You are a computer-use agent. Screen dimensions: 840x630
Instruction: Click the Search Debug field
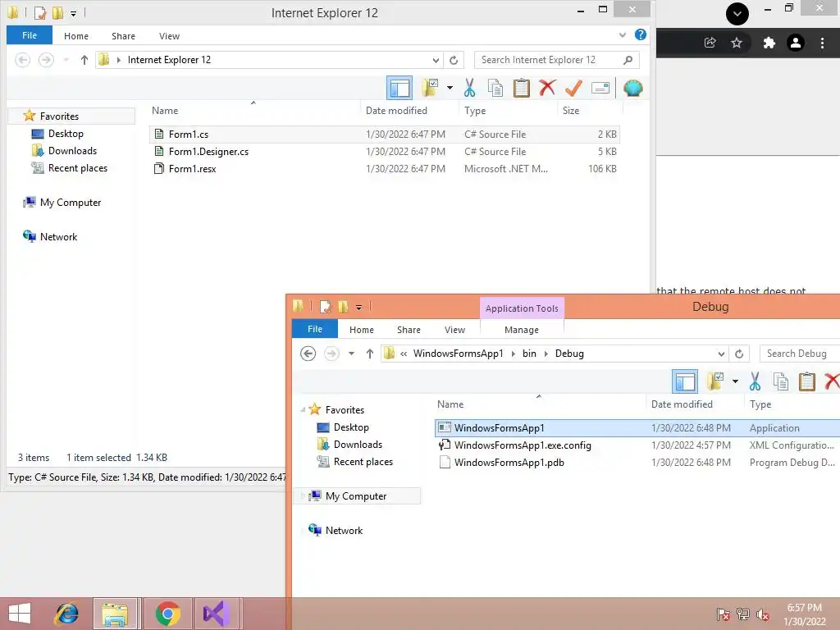click(x=800, y=354)
